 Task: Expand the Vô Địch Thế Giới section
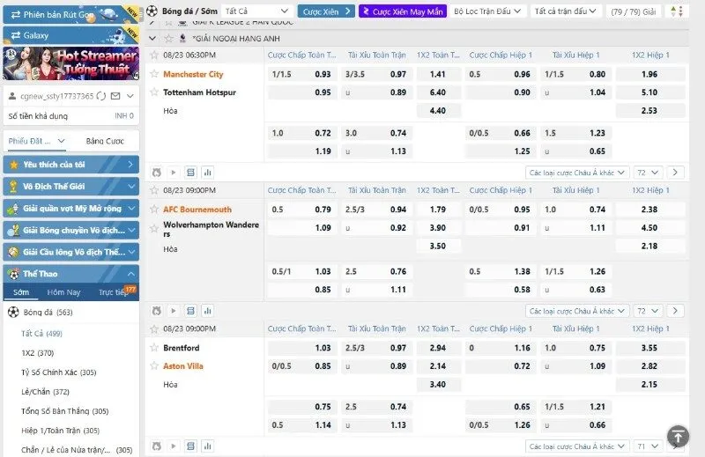pos(70,187)
